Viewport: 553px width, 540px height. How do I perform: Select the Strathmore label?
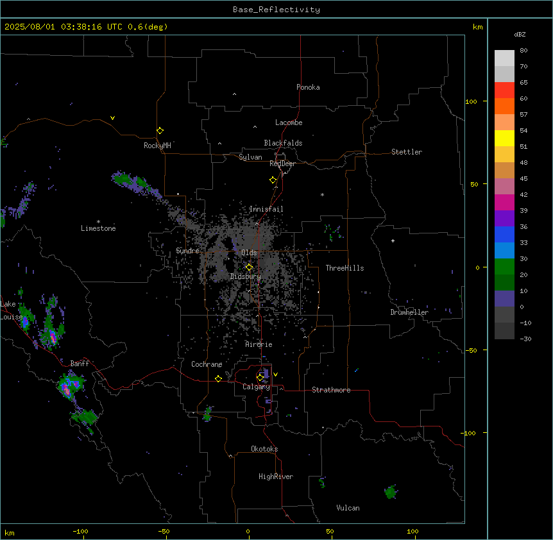point(331,390)
